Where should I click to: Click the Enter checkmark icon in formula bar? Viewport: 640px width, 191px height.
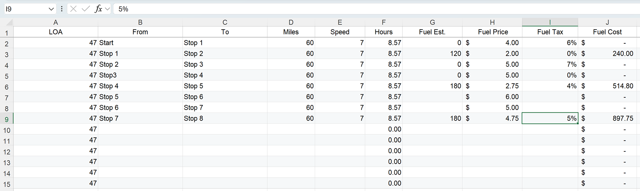click(x=86, y=9)
